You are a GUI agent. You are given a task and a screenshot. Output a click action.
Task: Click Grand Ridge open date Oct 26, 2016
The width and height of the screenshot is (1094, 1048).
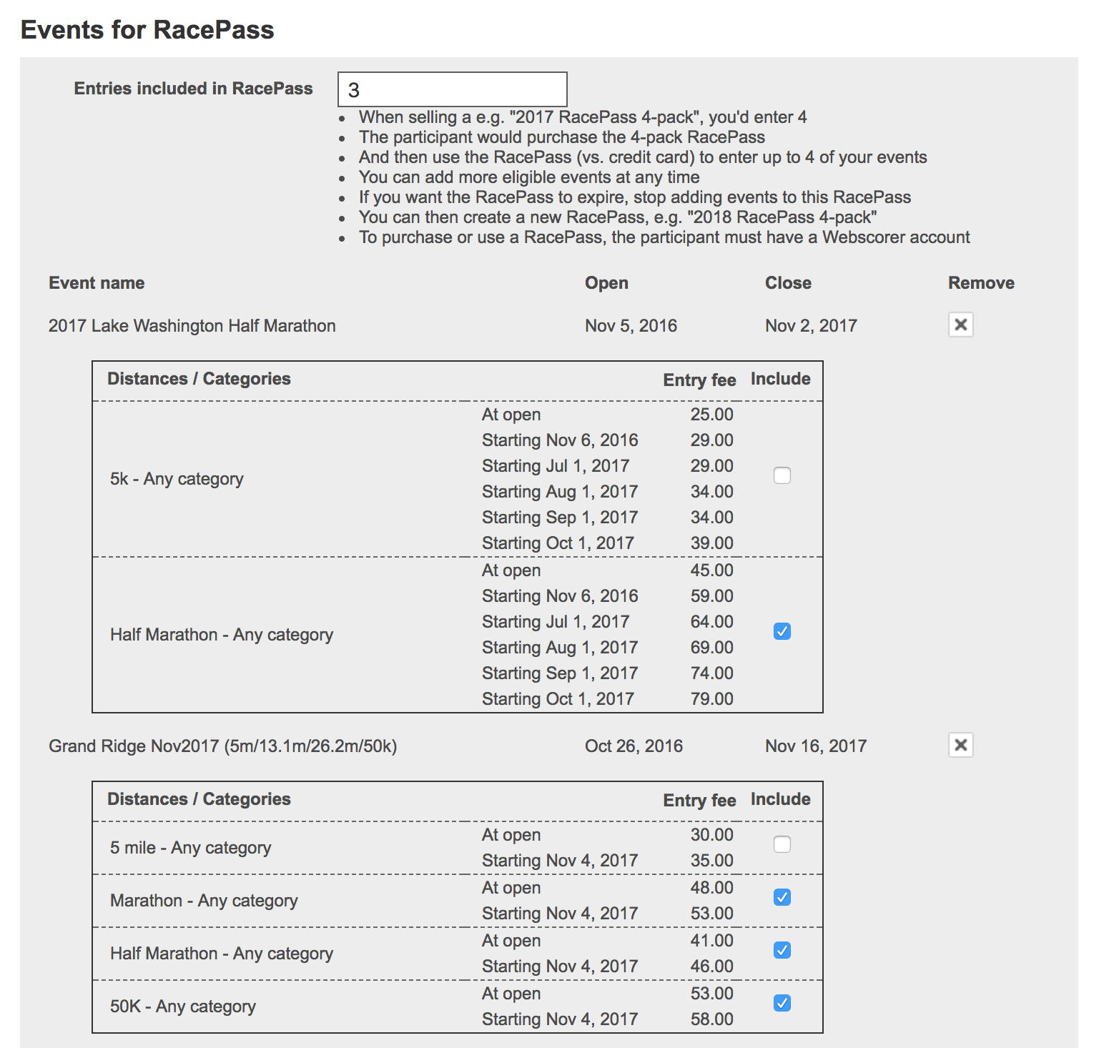pyautogui.click(x=634, y=746)
